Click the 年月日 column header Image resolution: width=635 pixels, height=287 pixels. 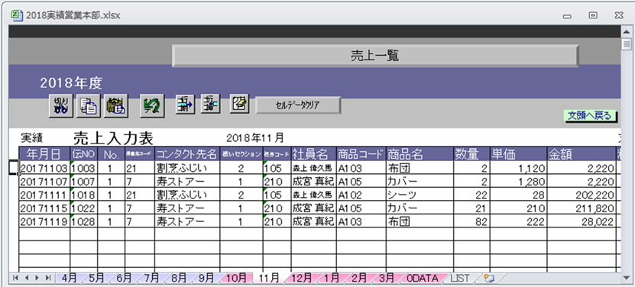(x=44, y=154)
